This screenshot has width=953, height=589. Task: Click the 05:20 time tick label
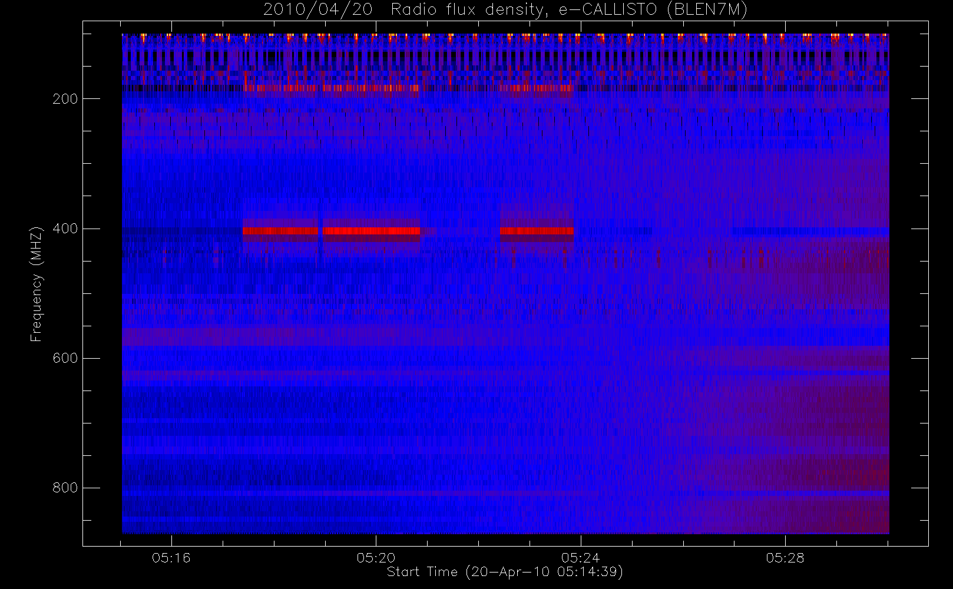[376, 558]
